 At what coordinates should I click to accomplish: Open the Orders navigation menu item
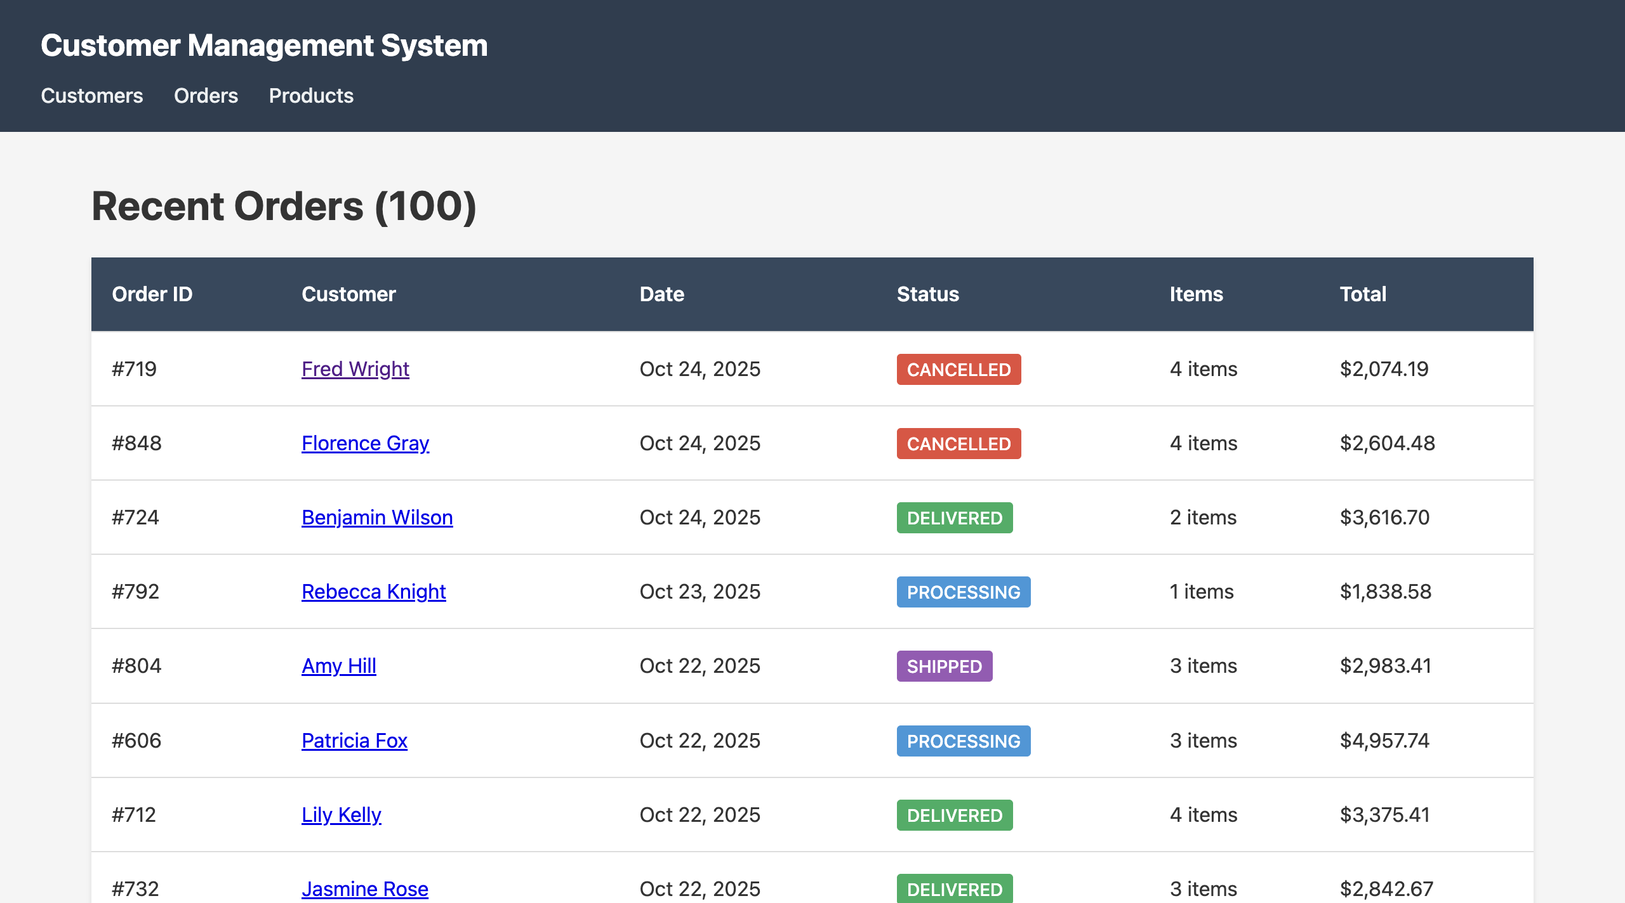[206, 96]
